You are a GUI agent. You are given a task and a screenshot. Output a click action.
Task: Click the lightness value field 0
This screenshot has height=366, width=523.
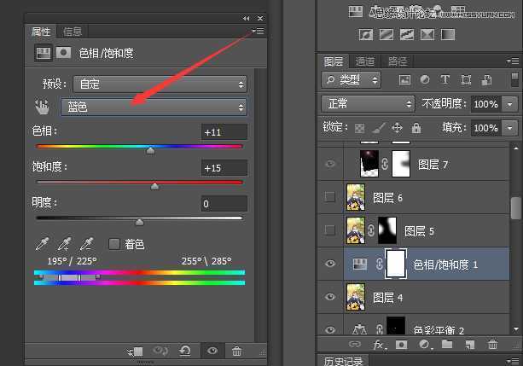pyautogui.click(x=224, y=204)
